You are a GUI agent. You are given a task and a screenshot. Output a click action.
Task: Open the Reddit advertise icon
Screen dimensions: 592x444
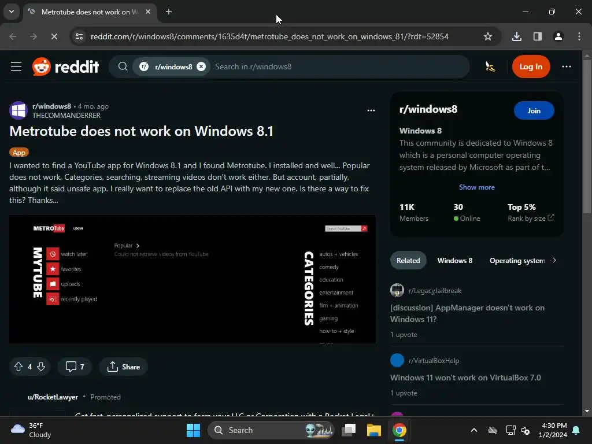click(490, 67)
